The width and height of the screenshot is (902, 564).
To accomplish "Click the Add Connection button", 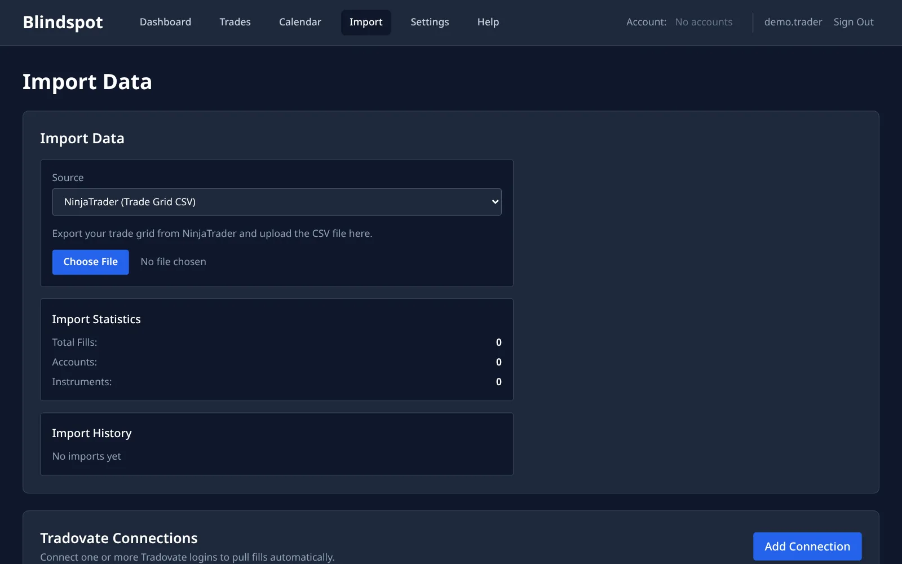I will pyautogui.click(x=807, y=546).
